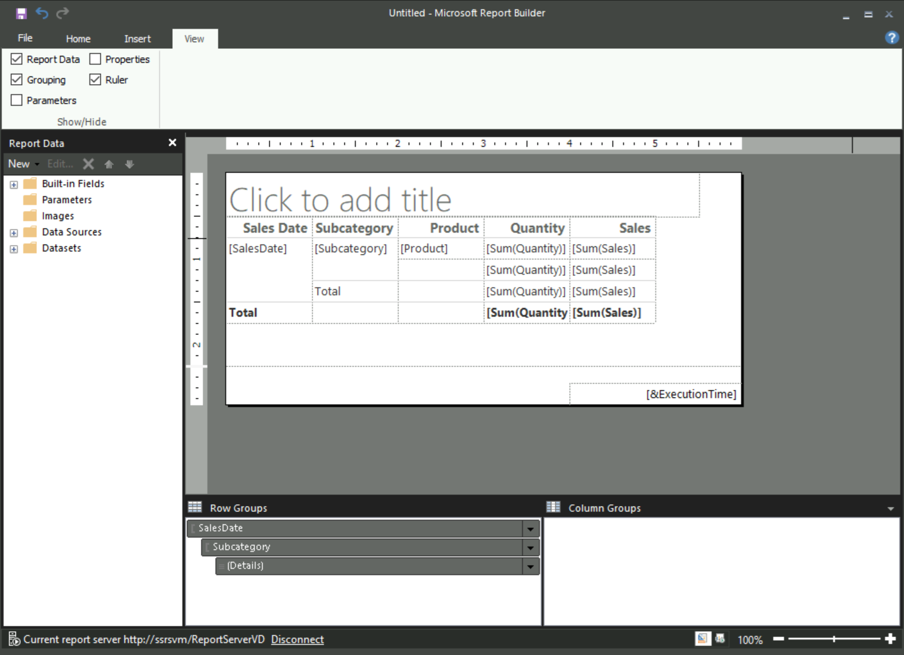Open the SalesDate row group dropdown

(529, 528)
